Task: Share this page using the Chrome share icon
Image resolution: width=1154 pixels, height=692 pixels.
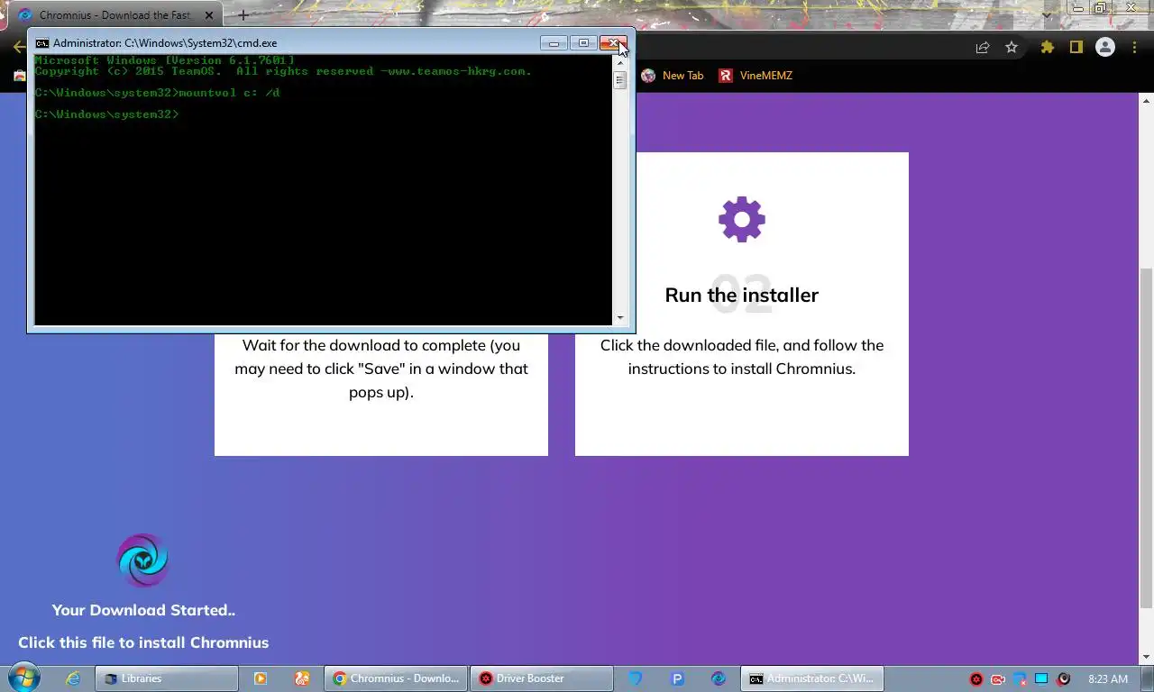Action: pyautogui.click(x=983, y=48)
